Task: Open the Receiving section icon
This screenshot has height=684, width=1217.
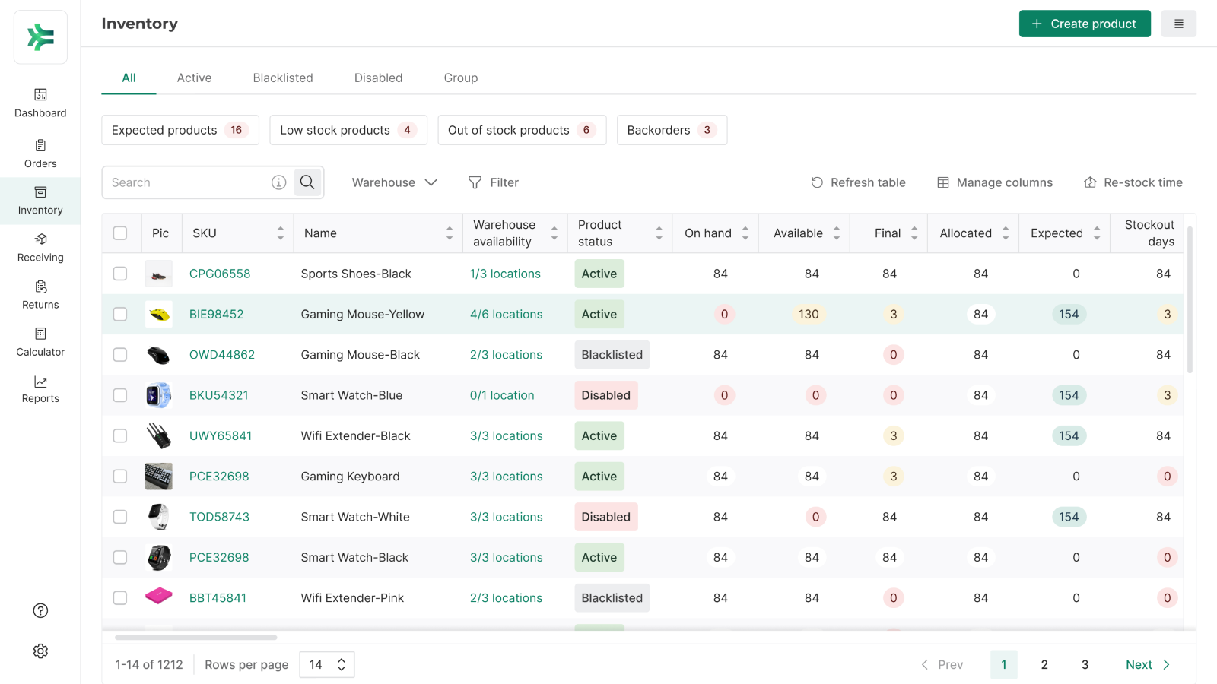Action: [x=40, y=239]
